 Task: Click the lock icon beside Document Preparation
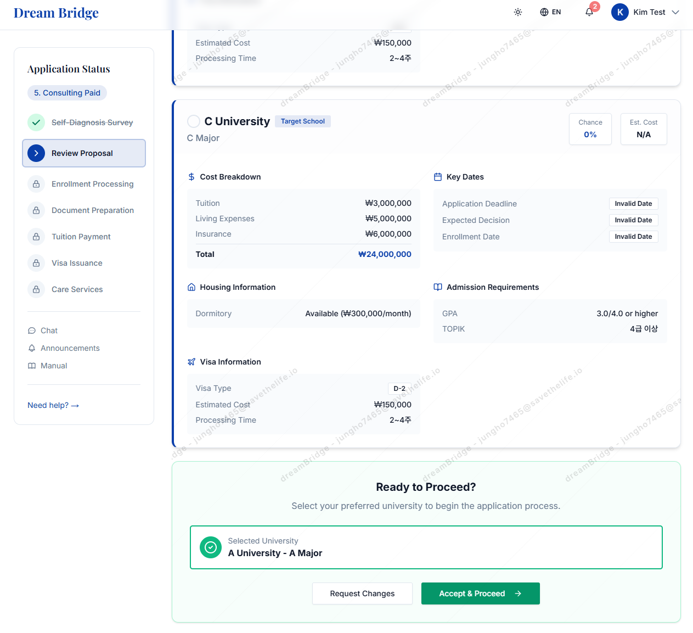(36, 210)
